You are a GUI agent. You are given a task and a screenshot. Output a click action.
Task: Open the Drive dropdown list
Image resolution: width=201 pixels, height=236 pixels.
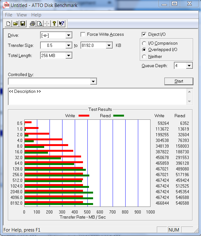(68, 35)
